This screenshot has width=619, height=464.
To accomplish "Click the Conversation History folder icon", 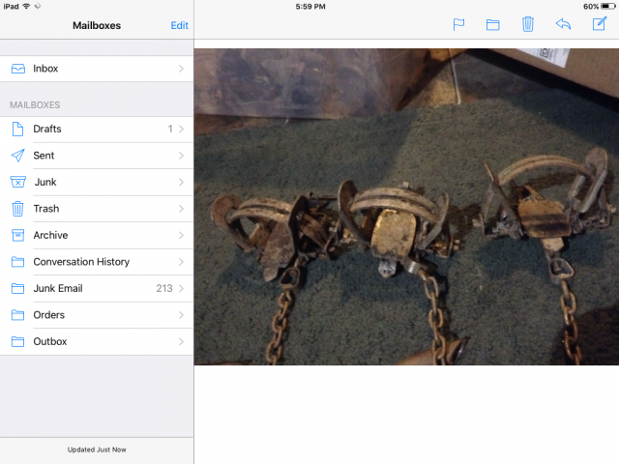I will click(x=17, y=262).
